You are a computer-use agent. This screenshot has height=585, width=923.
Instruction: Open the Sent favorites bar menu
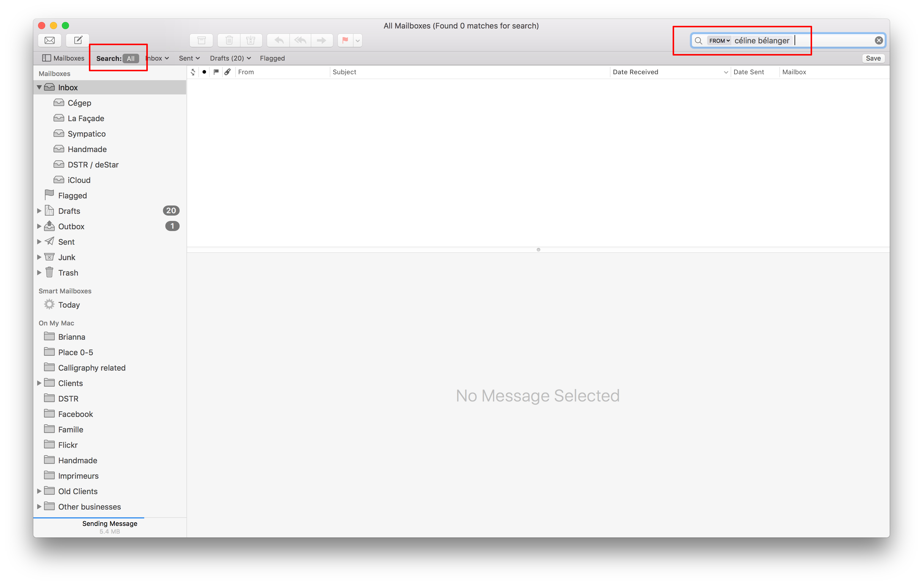point(189,58)
